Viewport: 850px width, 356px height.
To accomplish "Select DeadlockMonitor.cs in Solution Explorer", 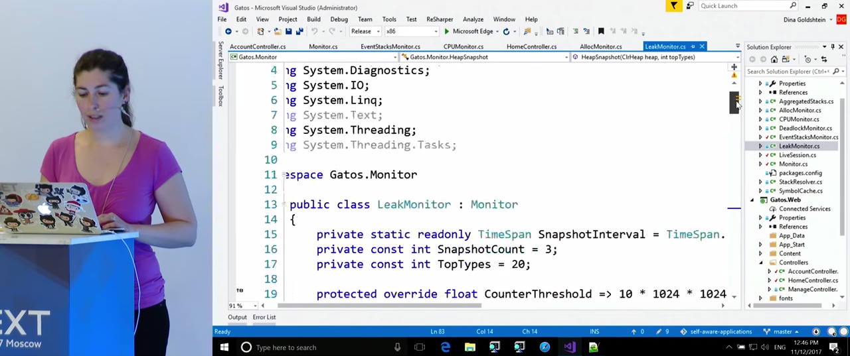I will (x=805, y=128).
